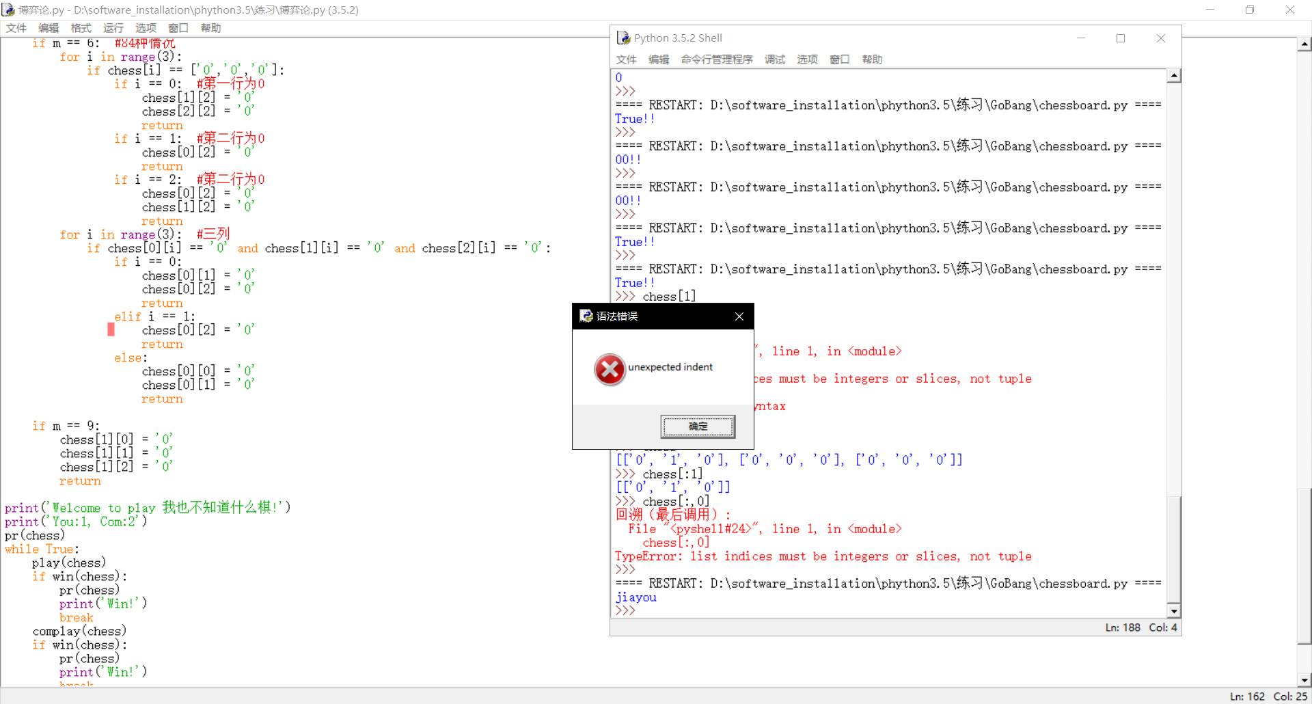1312x704 pixels.
Task: Click the red highlighted indent error marker
Action: (x=111, y=329)
